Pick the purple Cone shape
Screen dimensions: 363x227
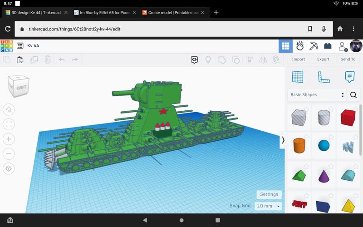coord(324,176)
